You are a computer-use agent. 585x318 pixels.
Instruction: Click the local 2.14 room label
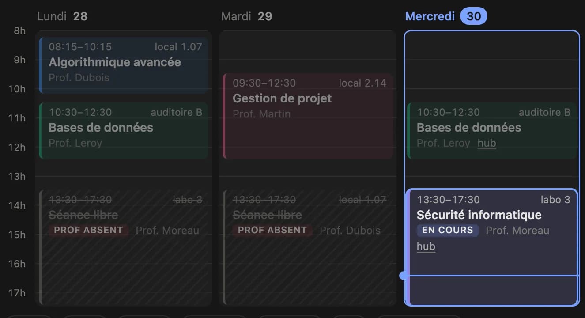coord(362,83)
